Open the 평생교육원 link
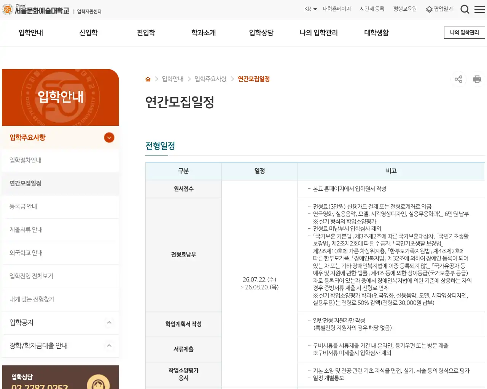487x389 pixels. coord(405,9)
